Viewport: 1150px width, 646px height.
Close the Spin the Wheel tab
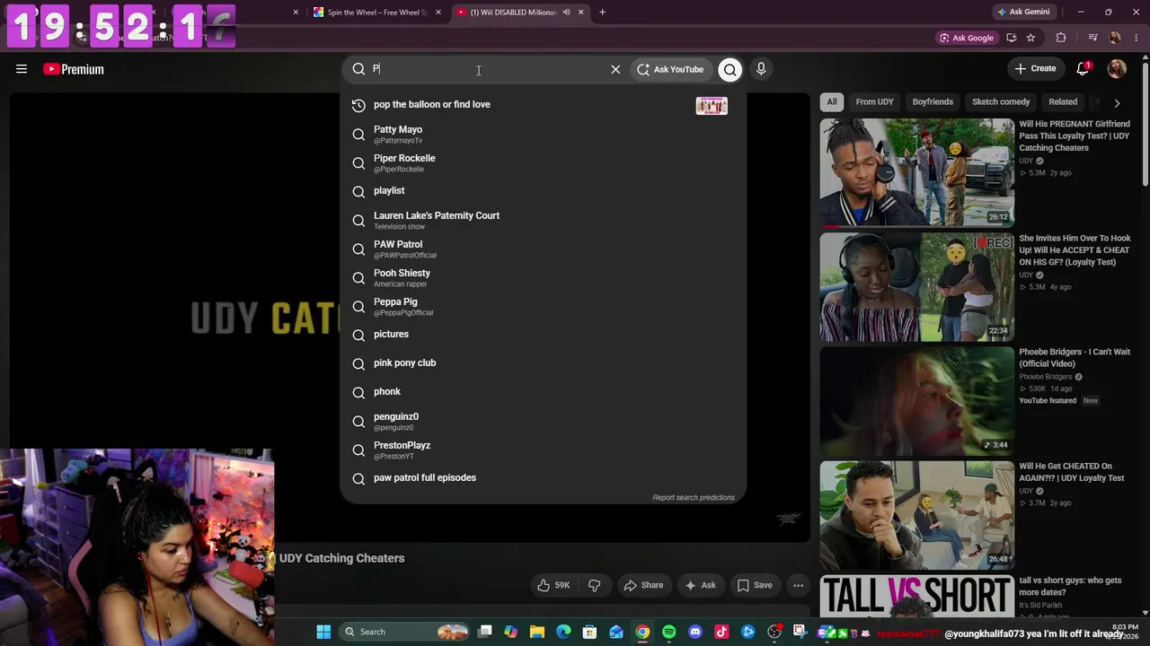[438, 13]
